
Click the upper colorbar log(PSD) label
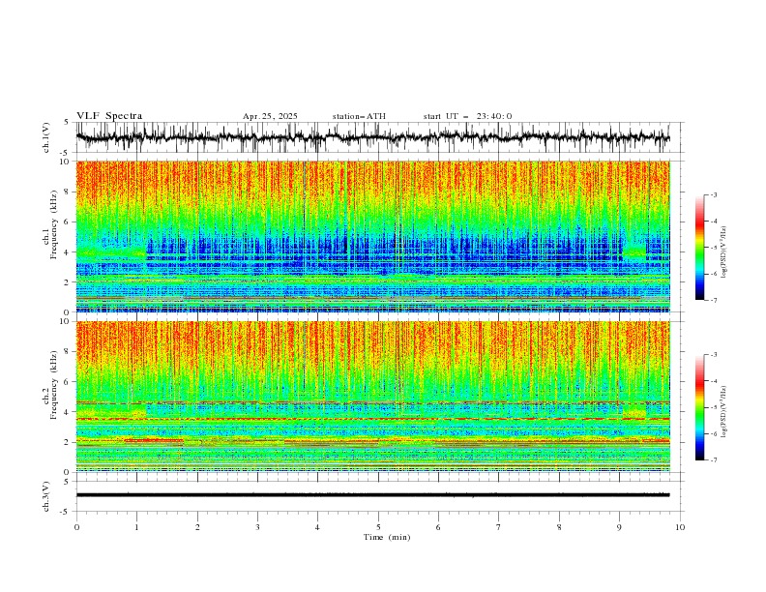(x=723, y=252)
